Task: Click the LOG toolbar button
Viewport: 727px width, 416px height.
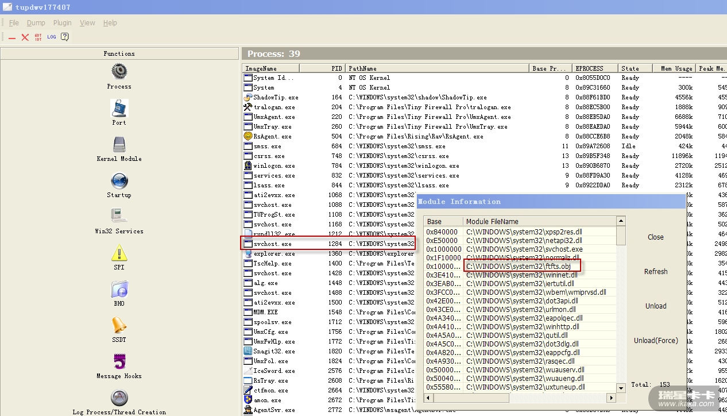Action: click(52, 37)
